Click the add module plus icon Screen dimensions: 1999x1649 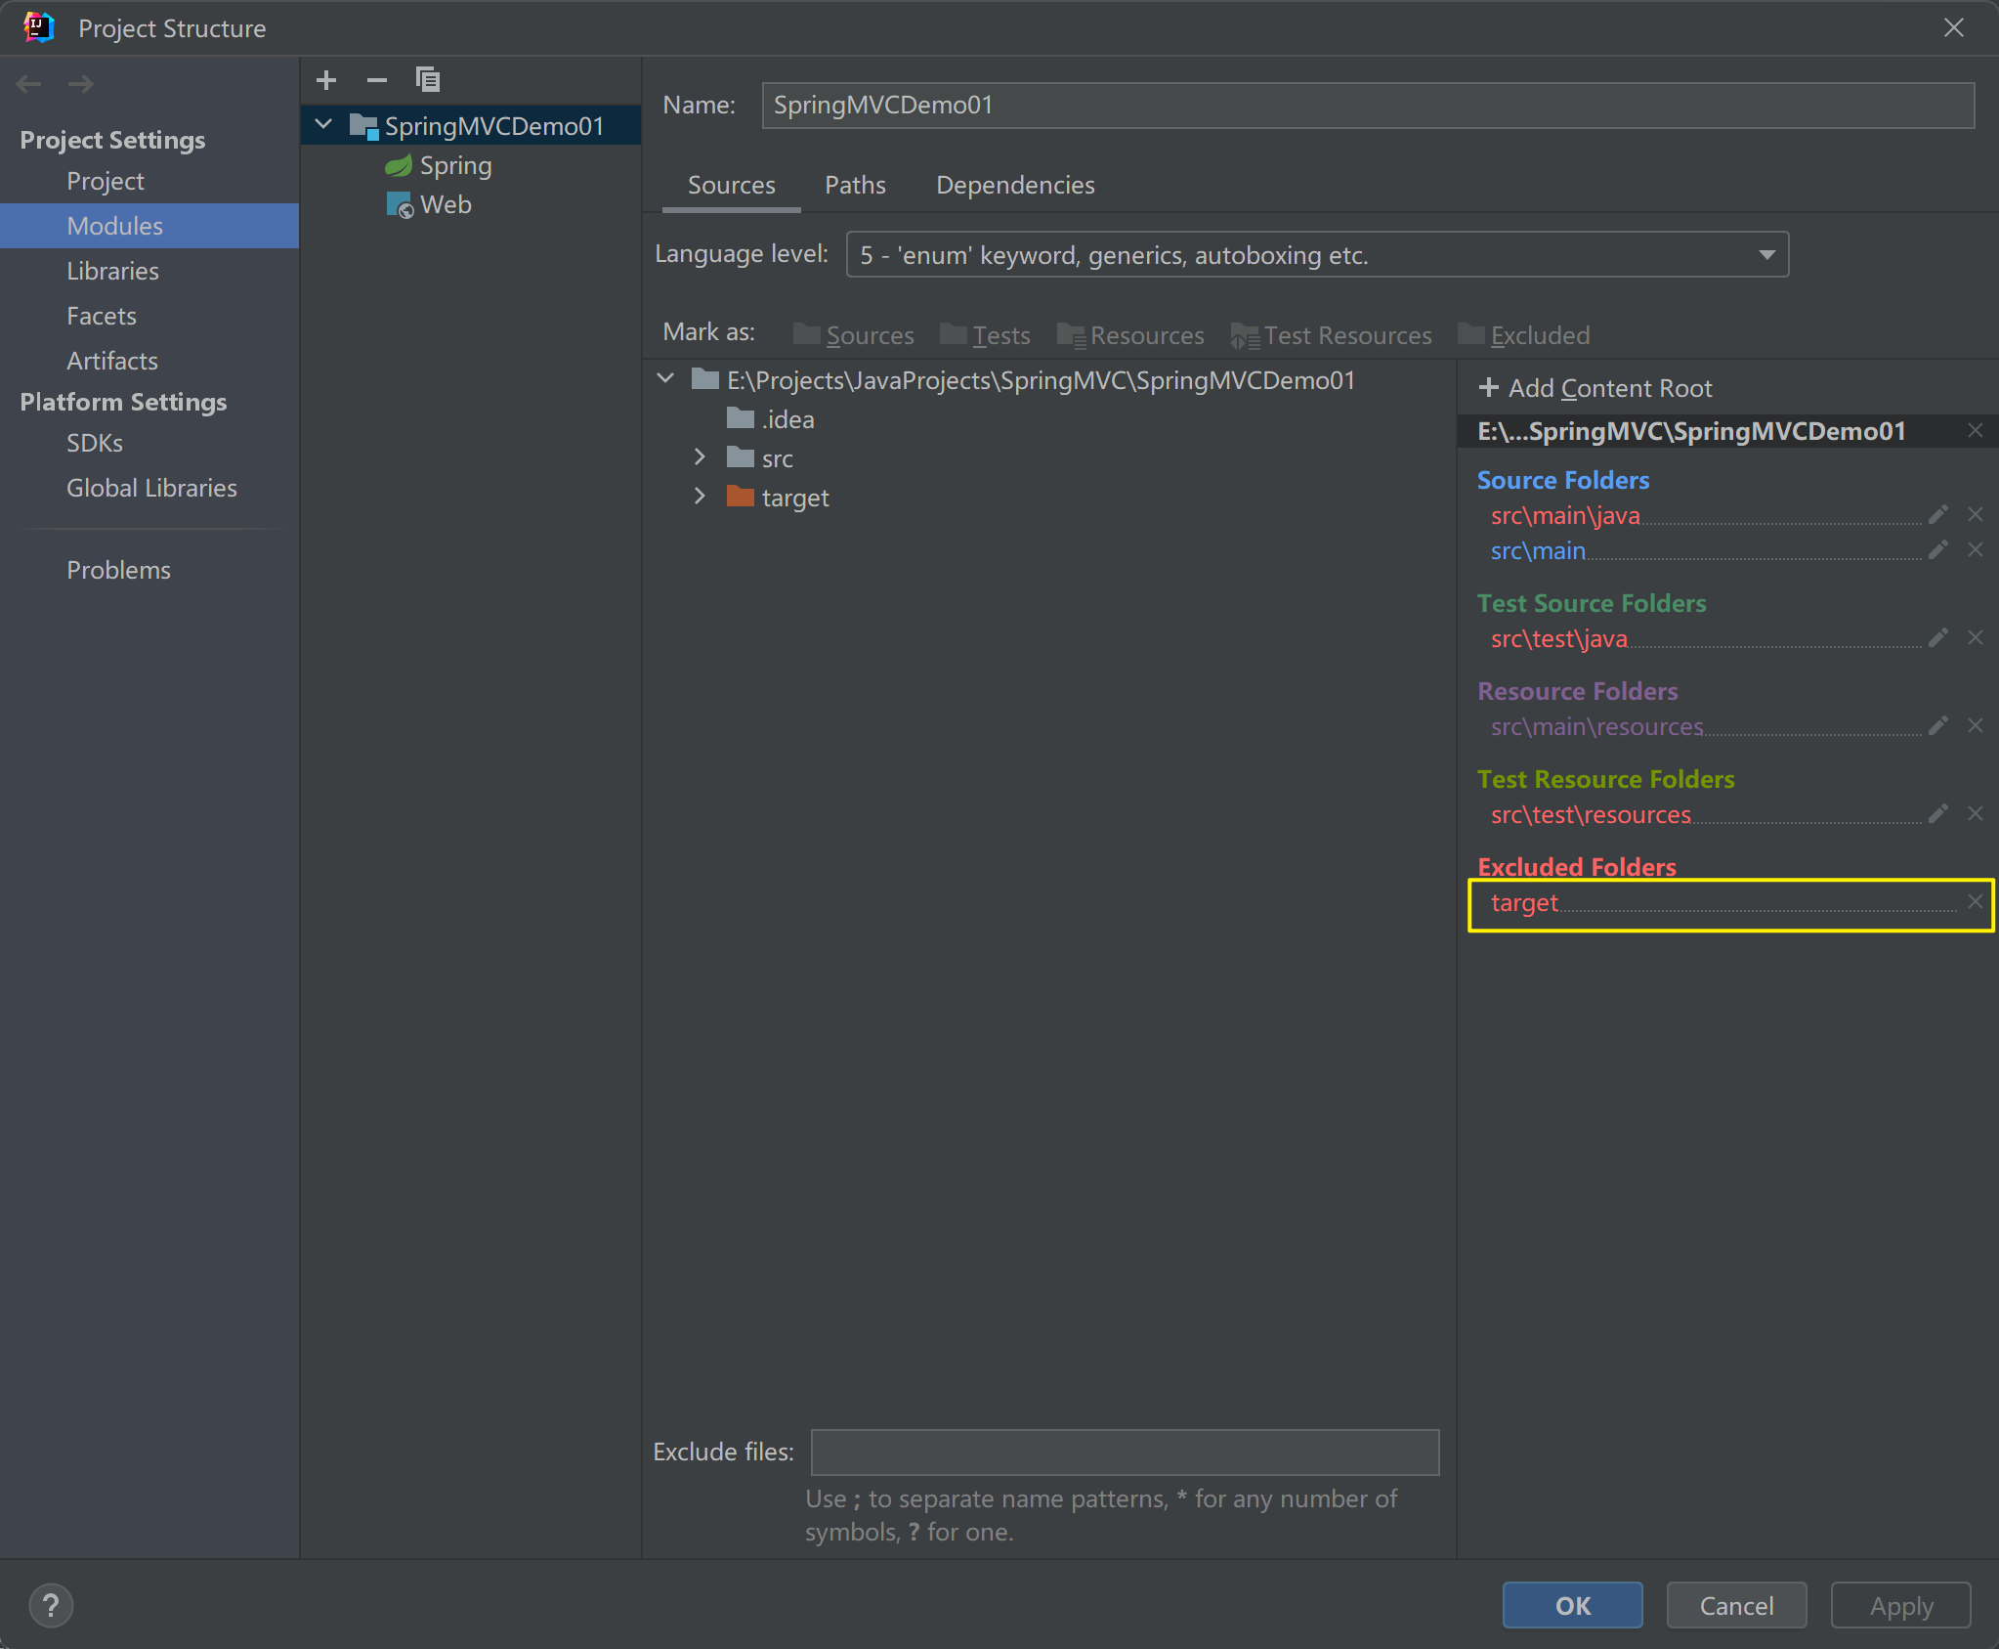coord(326,80)
